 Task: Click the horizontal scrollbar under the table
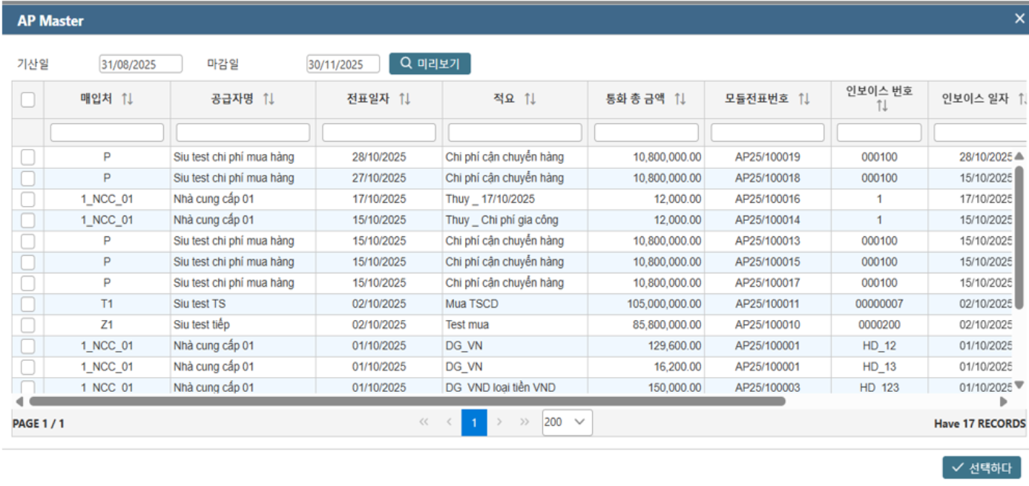[407, 401]
